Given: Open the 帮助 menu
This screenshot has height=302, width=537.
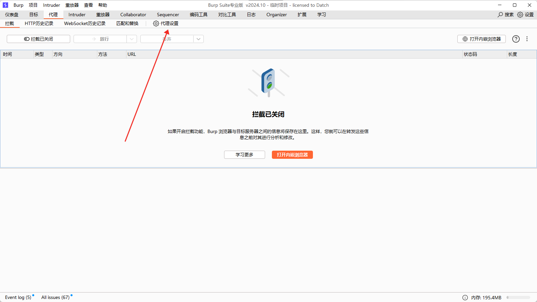Looking at the screenshot, I should (x=103, y=5).
